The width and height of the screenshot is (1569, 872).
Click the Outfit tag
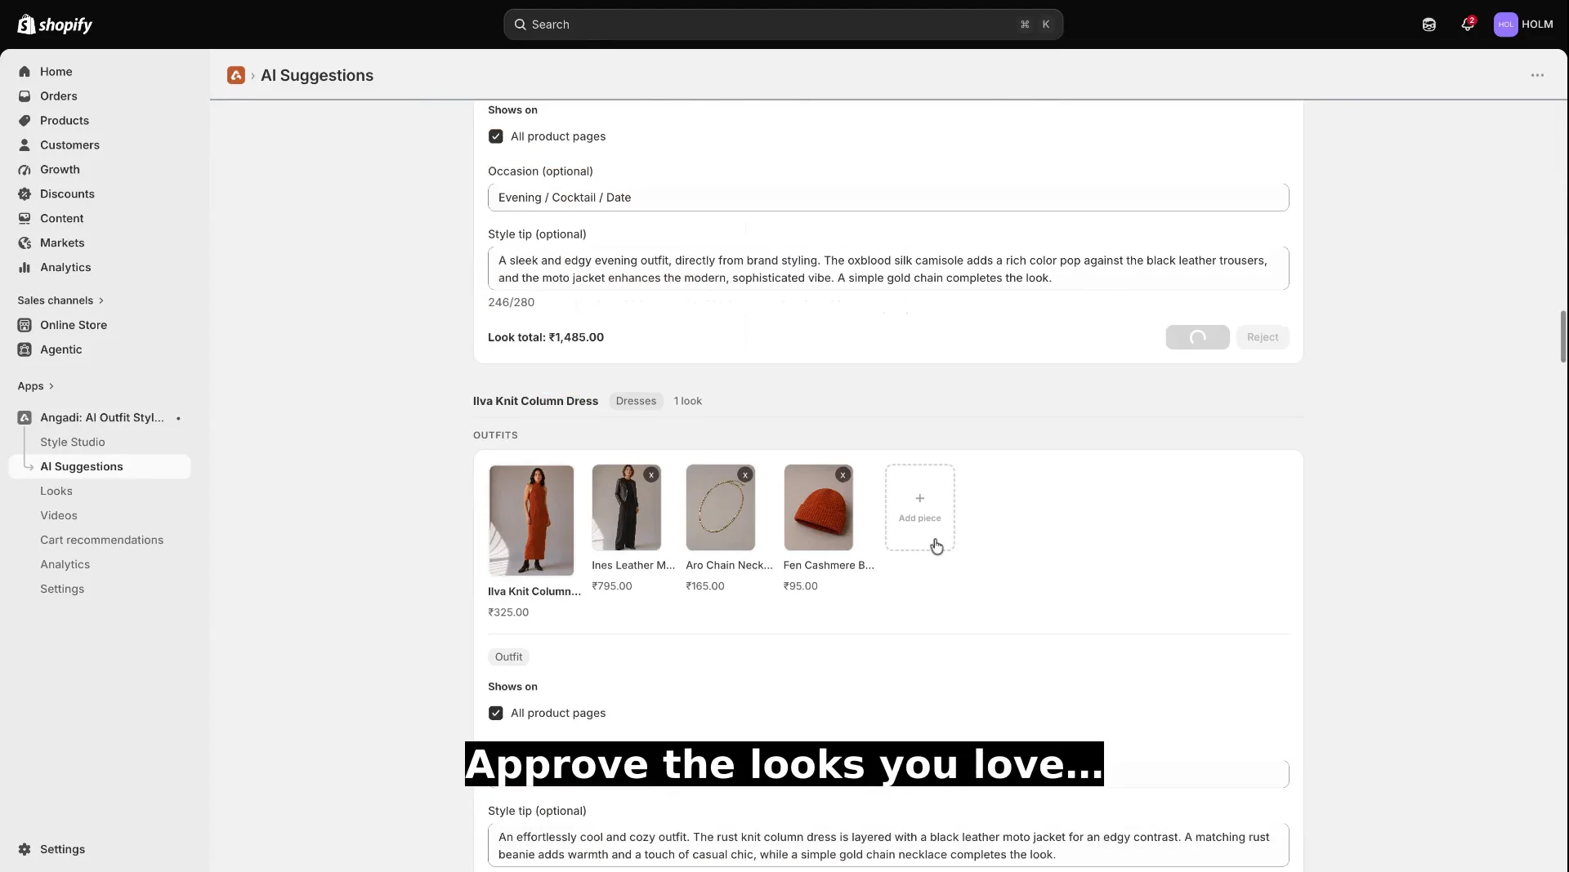tap(508, 657)
